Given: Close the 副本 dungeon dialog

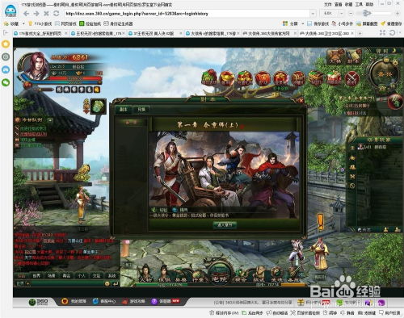Looking at the screenshot, I should coord(301,101).
